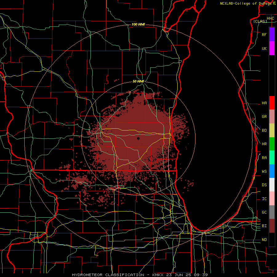Click the purple RF legend color swatch
The height and width of the screenshot is (277, 277).
click(272, 34)
